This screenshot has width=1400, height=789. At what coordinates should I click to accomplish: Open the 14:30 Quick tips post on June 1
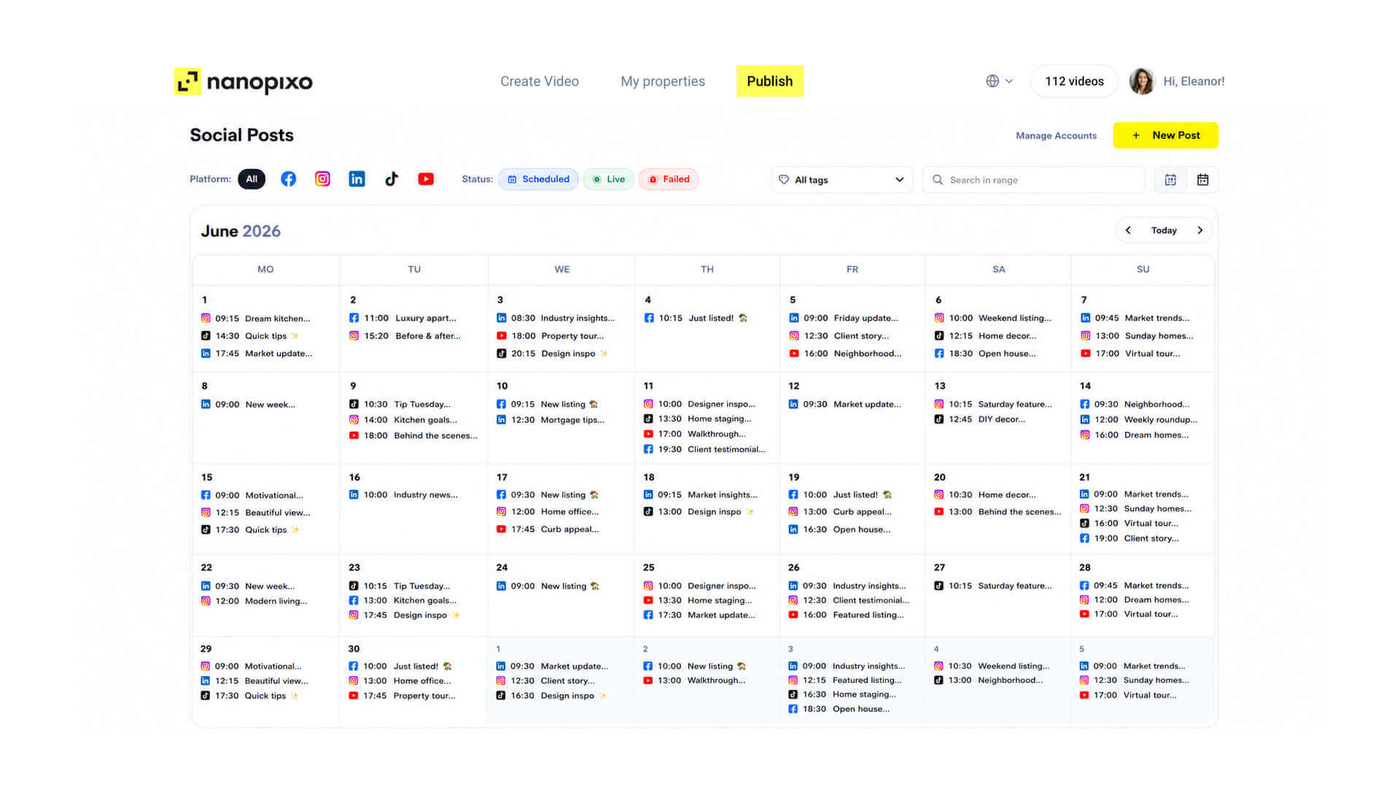pos(250,336)
